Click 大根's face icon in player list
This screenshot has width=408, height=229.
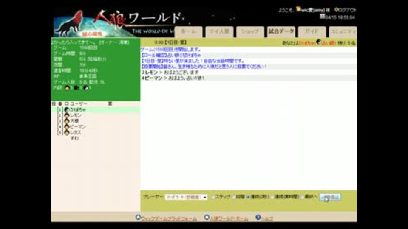point(67,121)
